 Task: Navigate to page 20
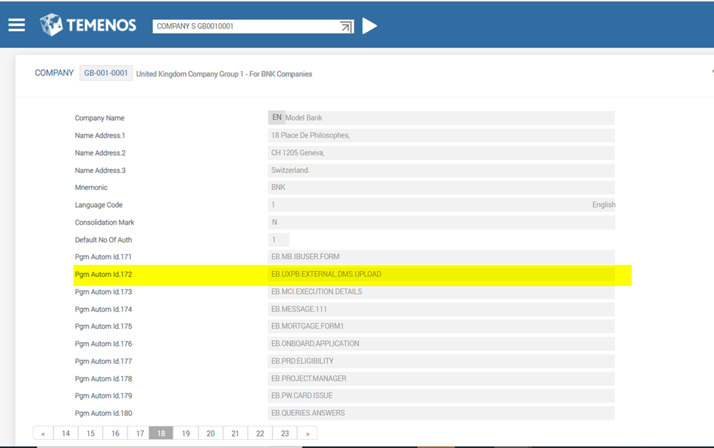[210, 433]
